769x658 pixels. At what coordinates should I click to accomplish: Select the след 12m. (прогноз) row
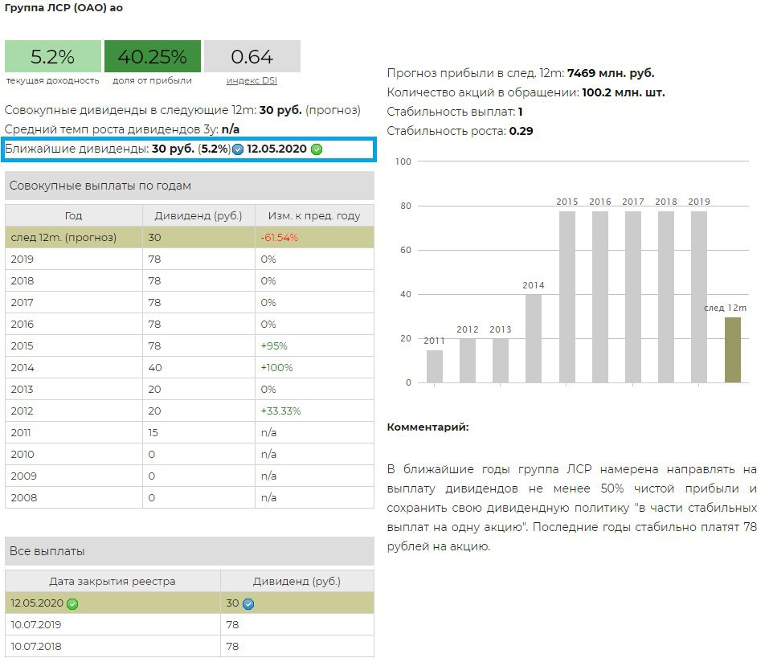190,237
